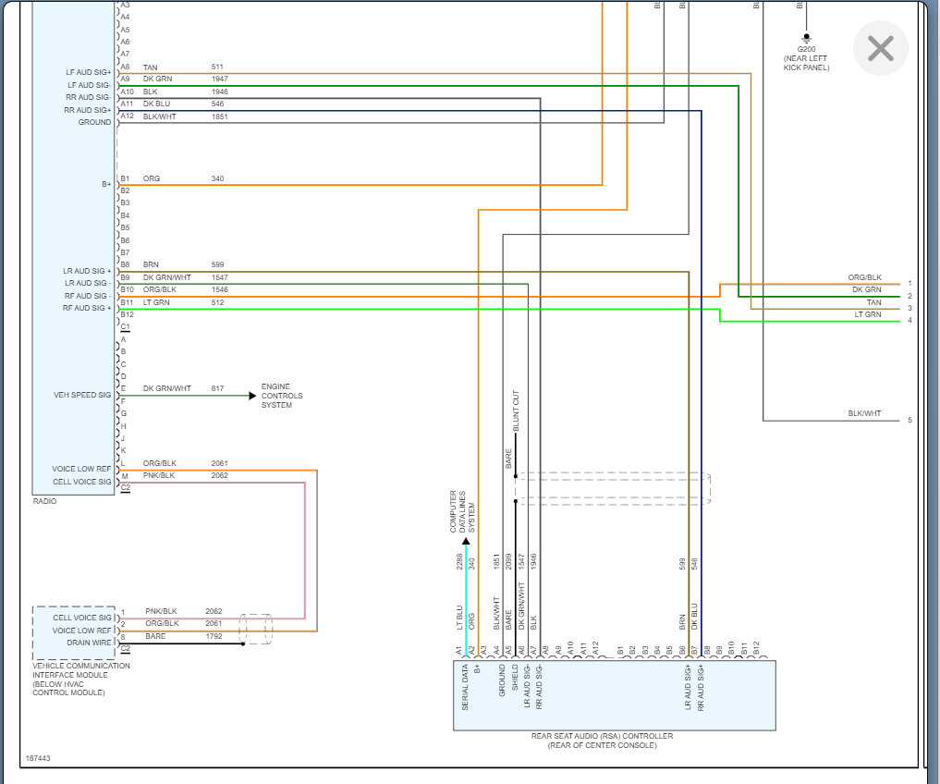This screenshot has width=940, height=784.
Task: Click 'LR AUD SIG +' radio pin label
Action: tap(87, 271)
